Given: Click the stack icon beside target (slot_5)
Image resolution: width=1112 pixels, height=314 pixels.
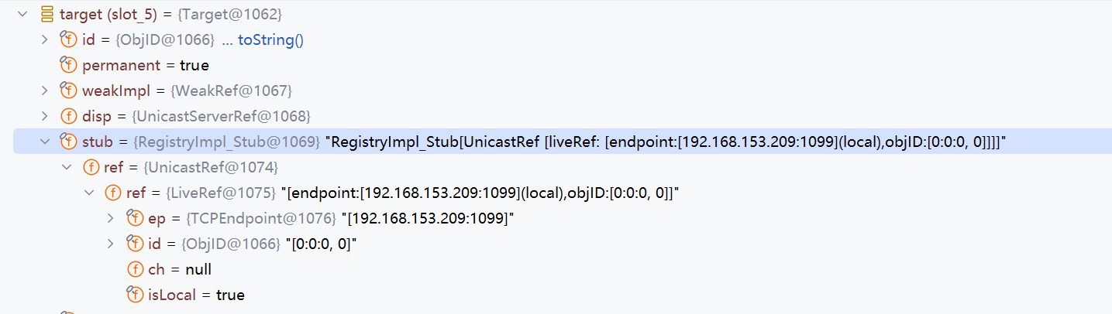Looking at the screenshot, I should (x=46, y=14).
